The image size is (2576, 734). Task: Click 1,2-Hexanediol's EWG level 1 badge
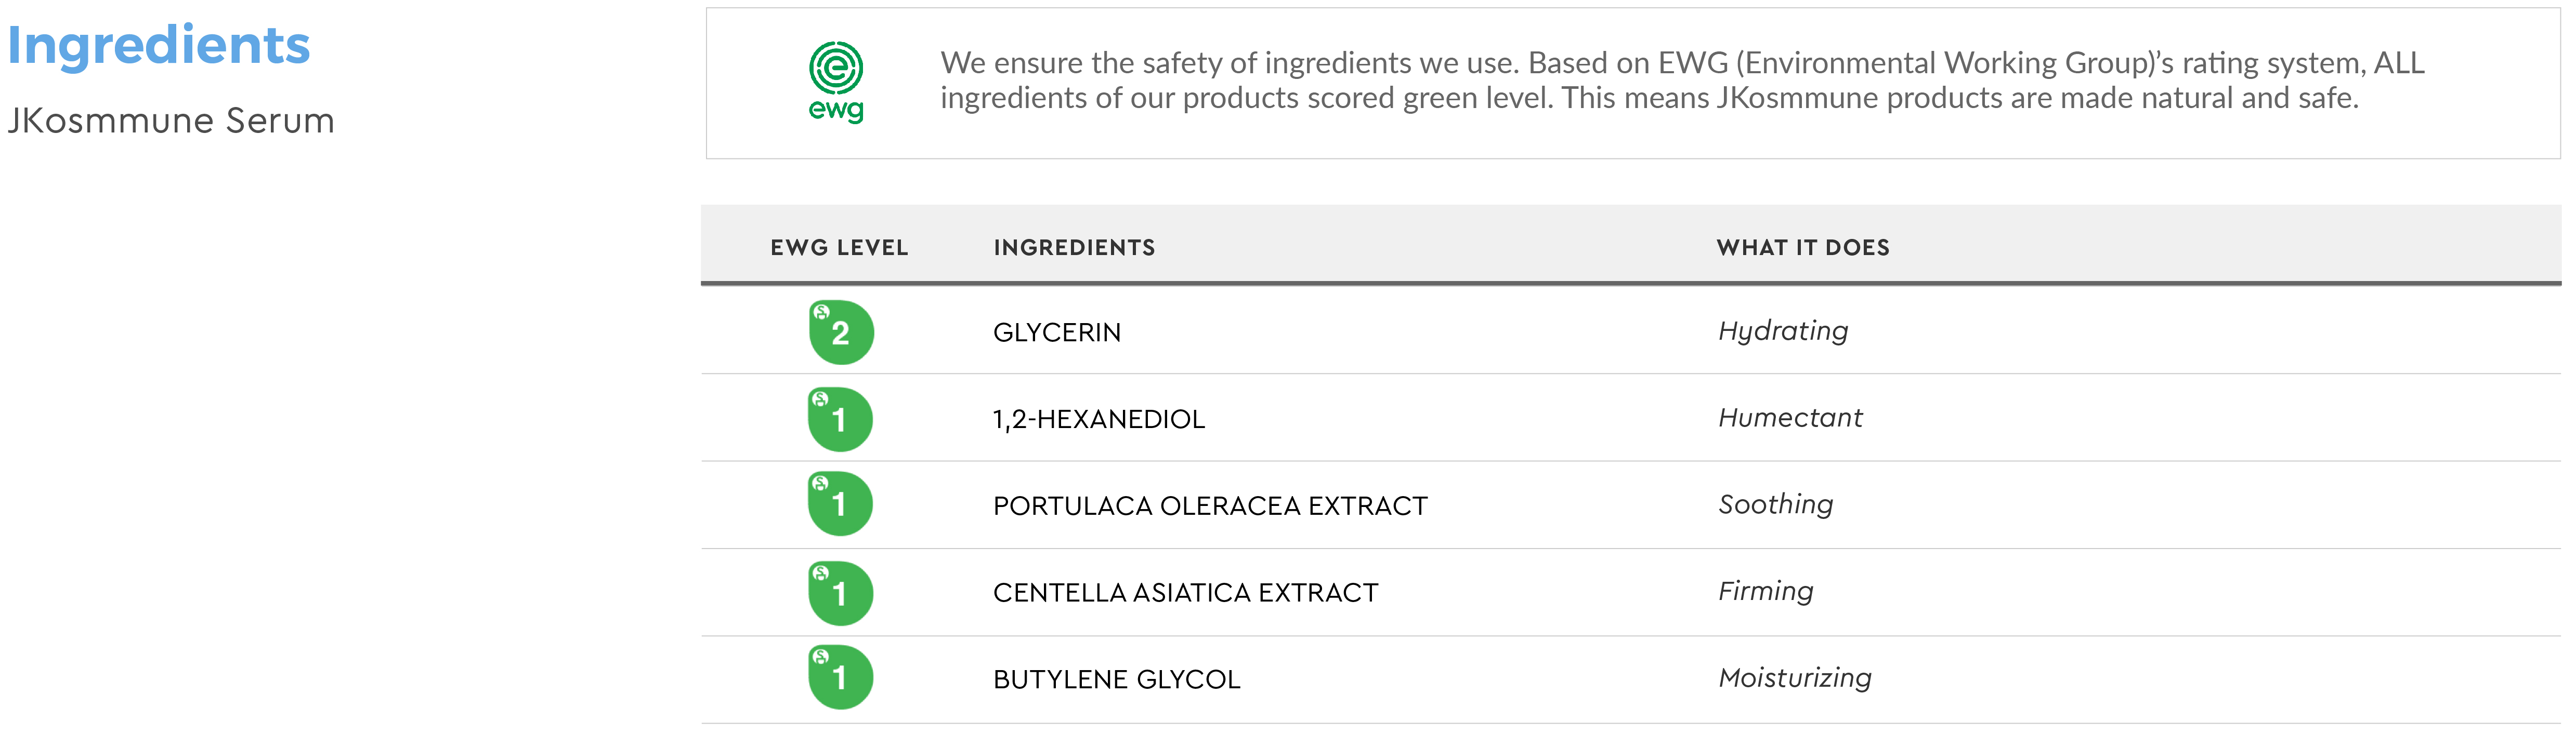click(840, 419)
